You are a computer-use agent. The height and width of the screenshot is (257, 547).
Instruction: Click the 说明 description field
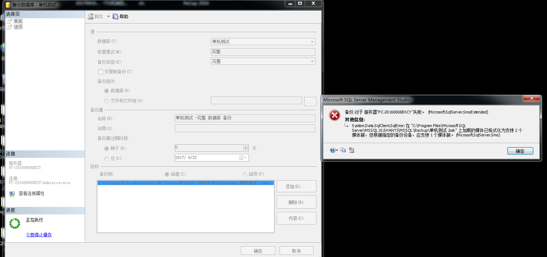click(245, 128)
